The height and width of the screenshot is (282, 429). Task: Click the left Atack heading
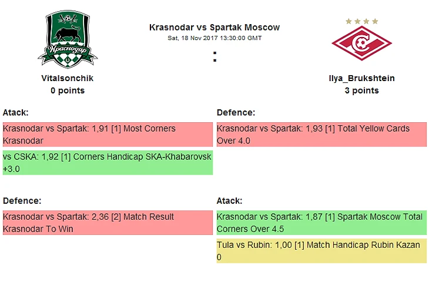coord(16,112)
